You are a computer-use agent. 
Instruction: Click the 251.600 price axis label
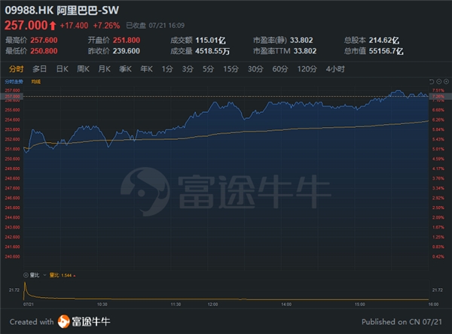(x=12, y=149)
